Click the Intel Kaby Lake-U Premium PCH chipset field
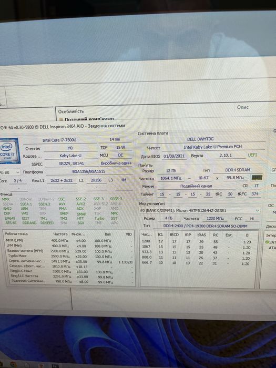This screenshot has height=368, width=276. click(x=212, y=147)
